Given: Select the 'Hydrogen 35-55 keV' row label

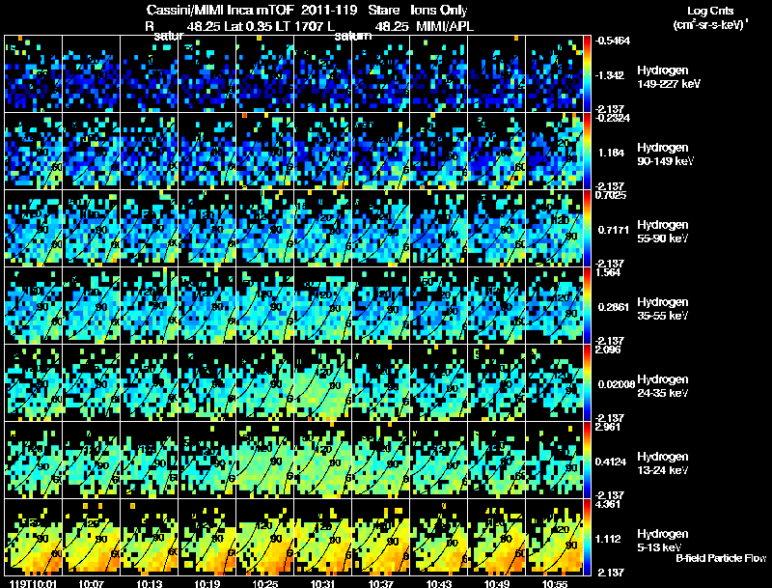Looking at the screenshot, I should (x=663, y=309).
